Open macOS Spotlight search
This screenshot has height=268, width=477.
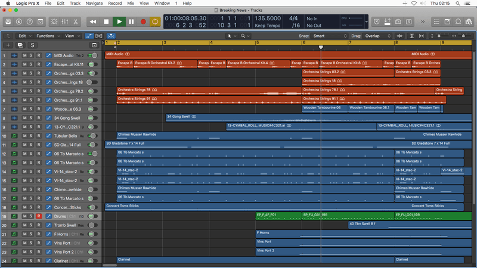point(457,4)
